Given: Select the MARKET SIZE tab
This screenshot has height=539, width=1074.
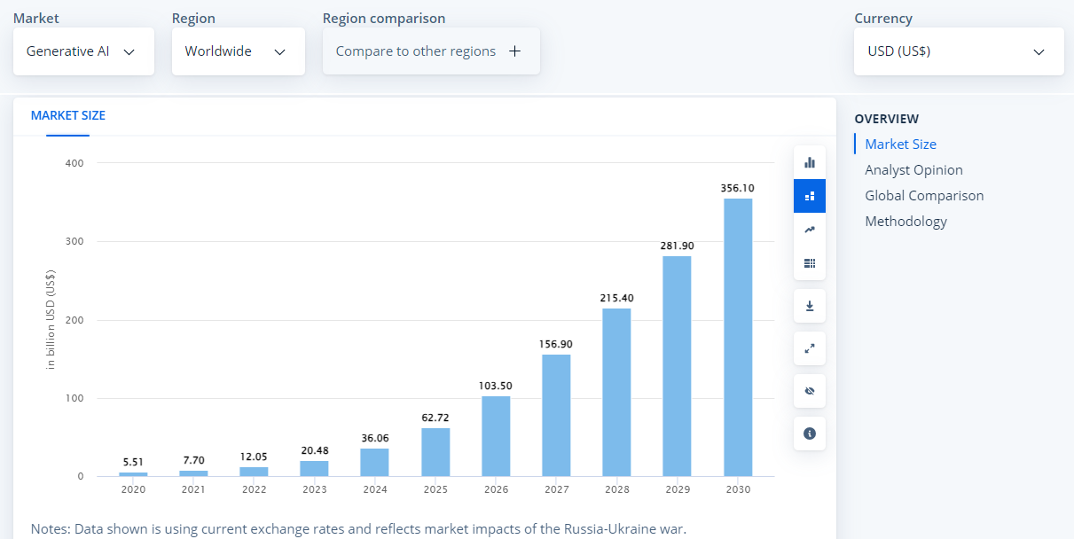Looking at the screenshot, I should pos(67,115).
